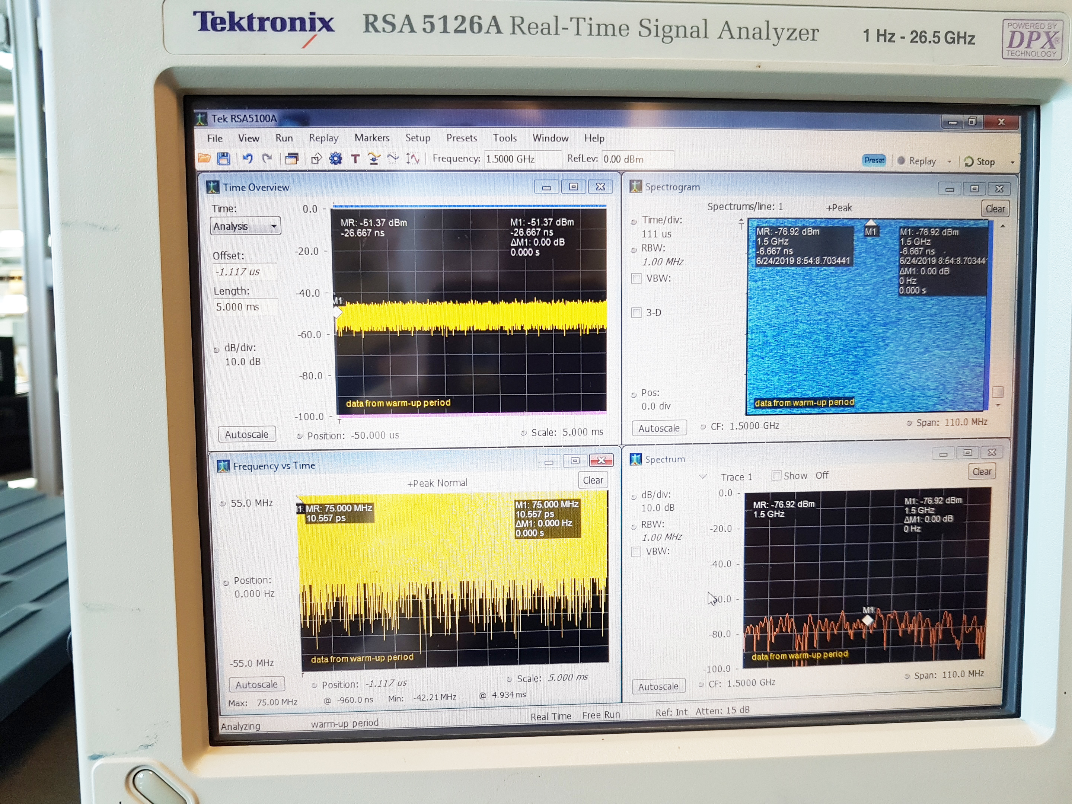Open Trigger settings with the T icon

pos(355,159)
